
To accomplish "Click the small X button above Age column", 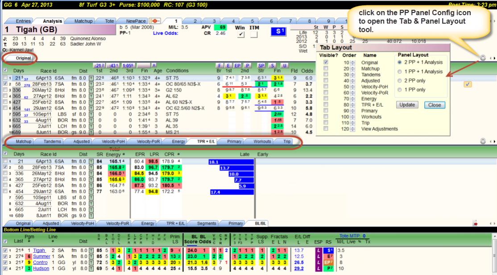I will 154,65.
